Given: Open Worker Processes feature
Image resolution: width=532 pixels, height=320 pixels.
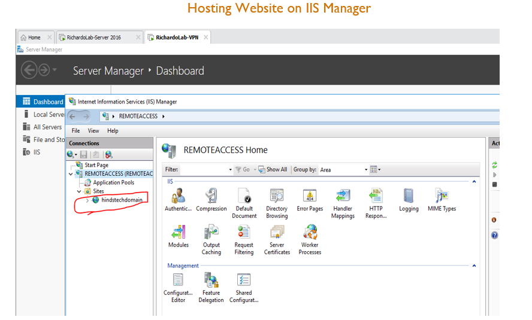Looking at the screenshot, I should [310, 239].
